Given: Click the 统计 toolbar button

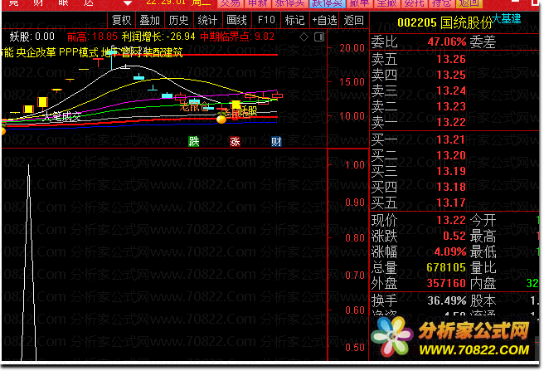Looking at the screenshot, I should [x=207, y=20].
